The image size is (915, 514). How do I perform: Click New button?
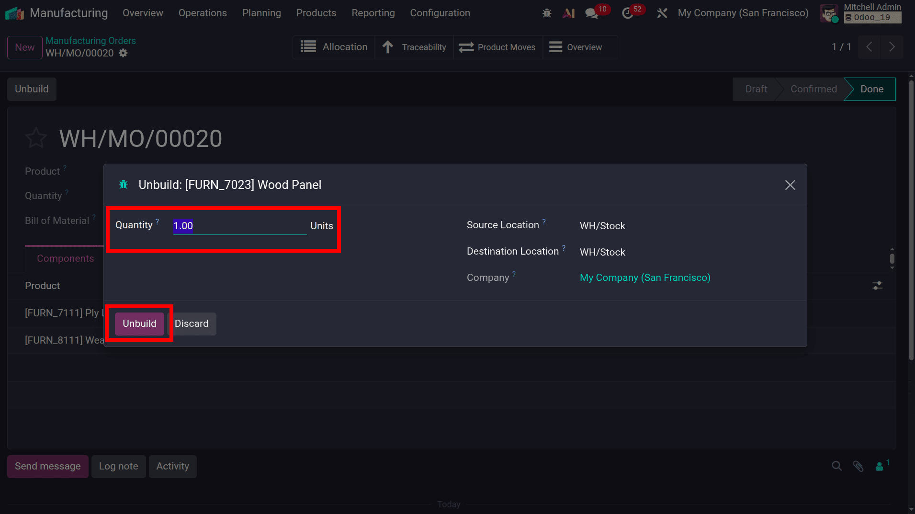tap(25, 47)
